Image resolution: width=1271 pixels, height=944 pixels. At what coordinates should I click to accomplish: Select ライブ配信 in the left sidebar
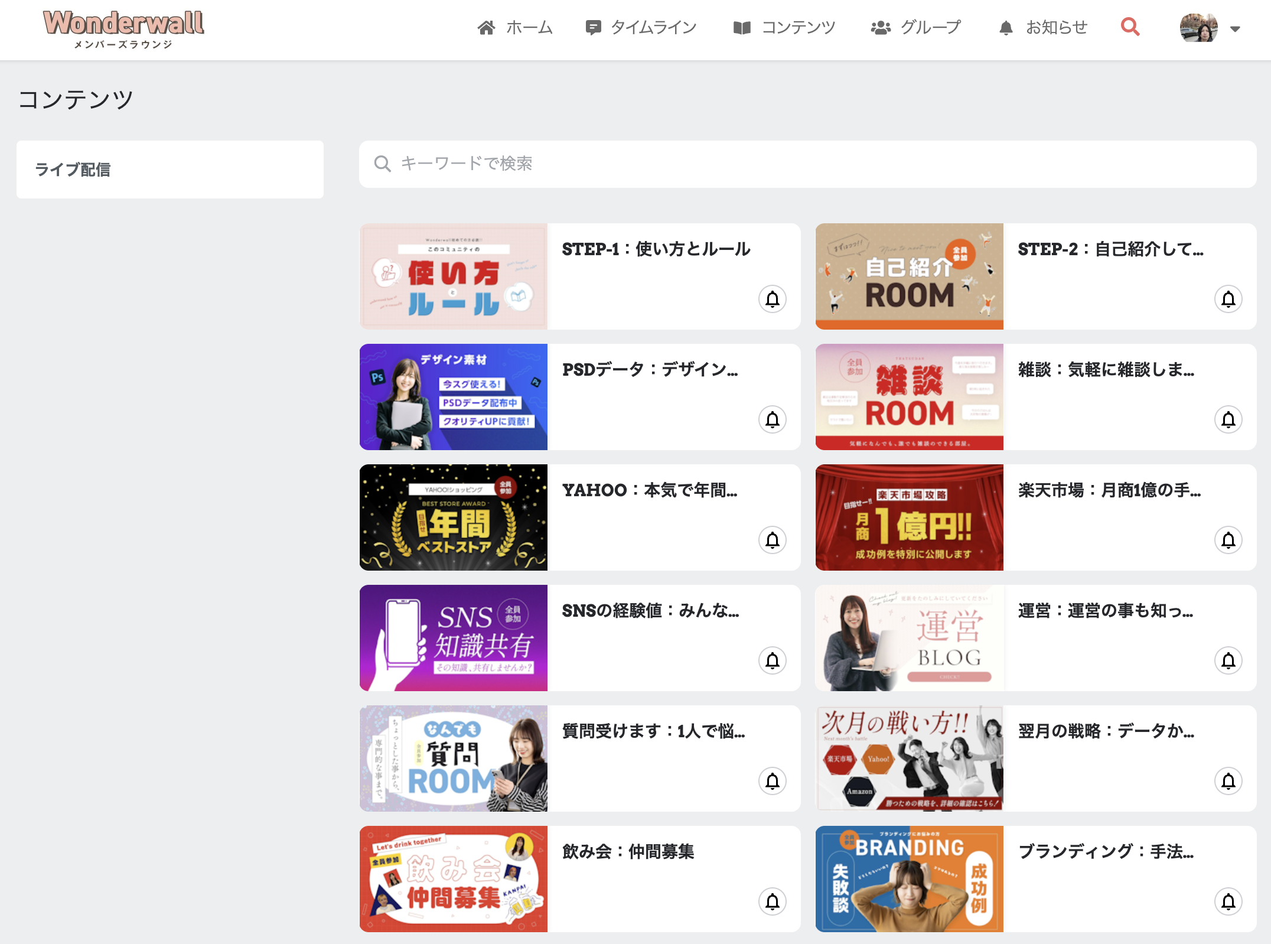[73, 170]
